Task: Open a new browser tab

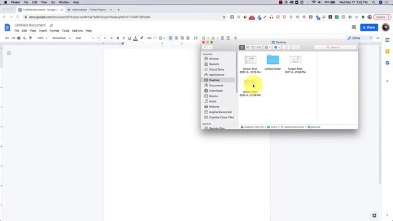Action: pyautogui.click(x=119, y=10)
